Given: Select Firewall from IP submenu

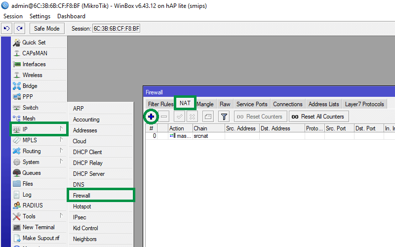Looking at the screenshot, I should tap(101, 195).
